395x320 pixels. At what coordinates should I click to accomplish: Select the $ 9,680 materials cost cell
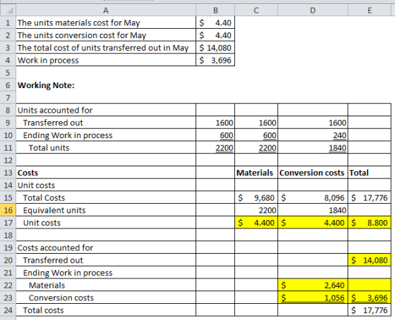256,197
